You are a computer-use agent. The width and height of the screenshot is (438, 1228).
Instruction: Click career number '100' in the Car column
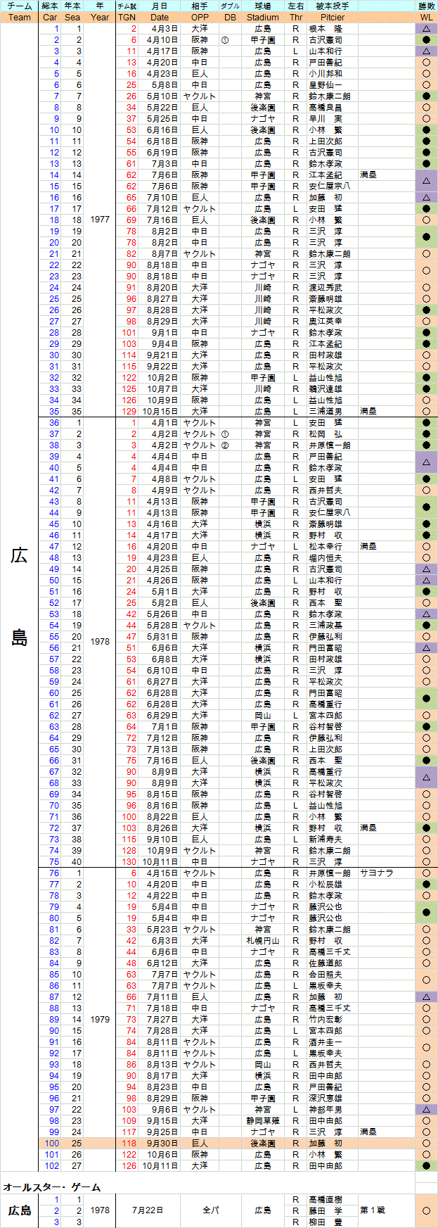point(52,1144)
